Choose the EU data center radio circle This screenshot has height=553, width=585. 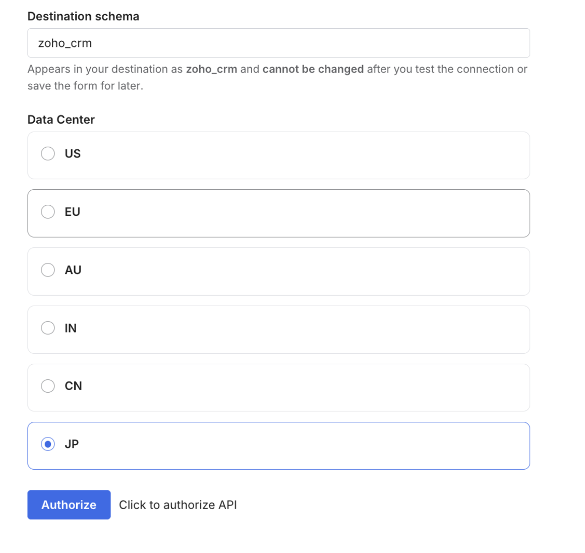pyautogui.click(x=48, y=212)
